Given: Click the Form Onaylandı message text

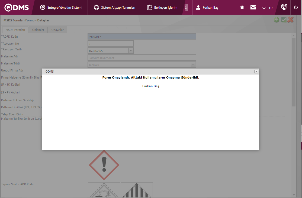Looking at the screenshot, I should coord(151,77).
